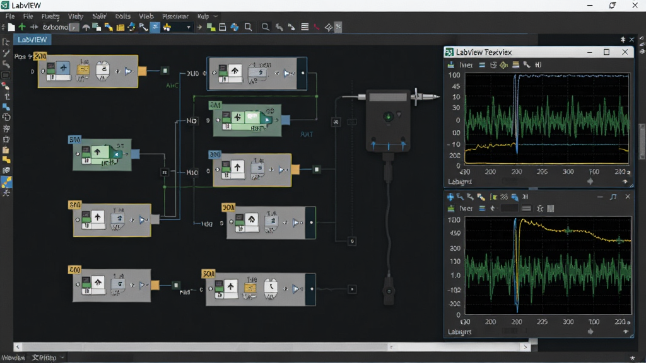
Task: Click the white new document toolbar icon
Action: 11,27
